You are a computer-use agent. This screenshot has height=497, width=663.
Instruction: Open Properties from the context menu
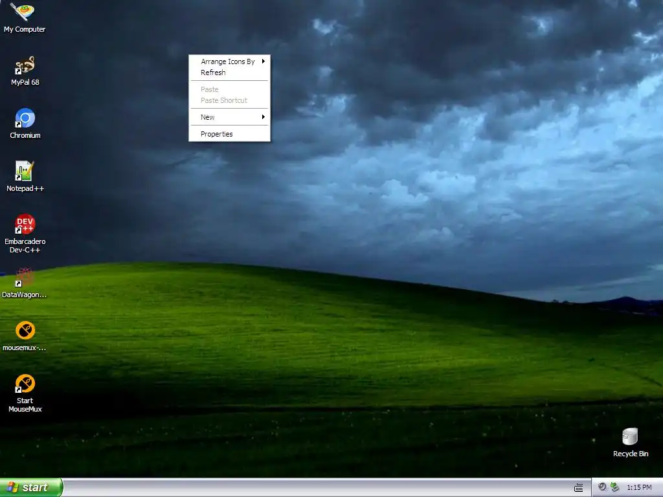pyautogui.click(x=229, y=134)
